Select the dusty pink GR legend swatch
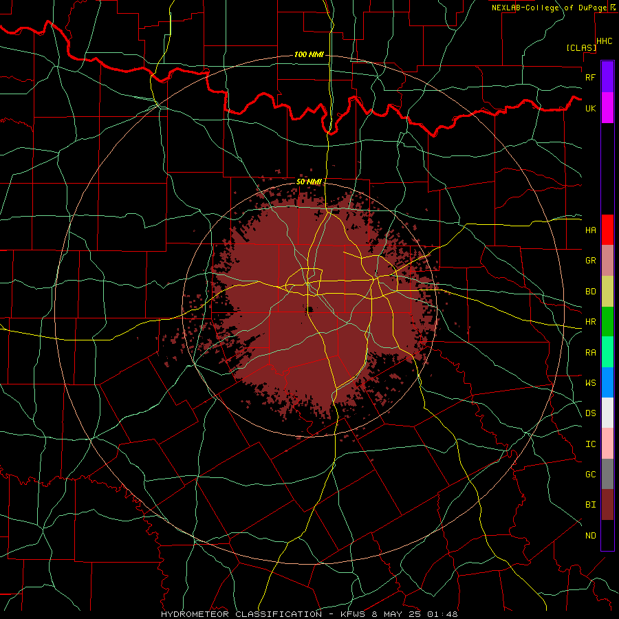The image size is (619, 619). pos(607,261)
